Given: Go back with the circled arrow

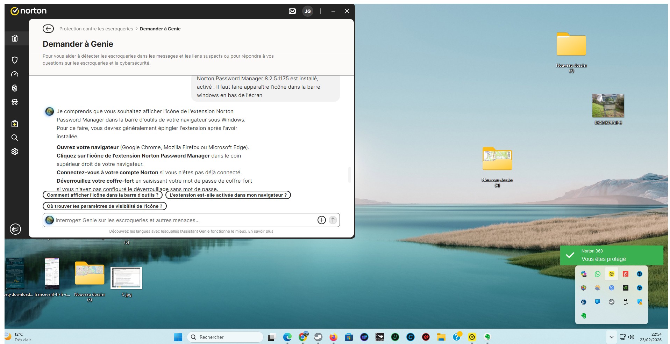Looking at the screenshot, I should (48, 29).
